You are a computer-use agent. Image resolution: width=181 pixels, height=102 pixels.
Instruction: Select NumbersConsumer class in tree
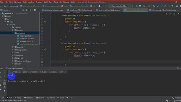pyautogui.click(x=27, y=39)
